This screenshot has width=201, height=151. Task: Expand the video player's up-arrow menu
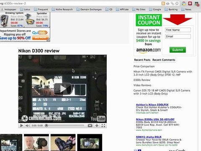(x=90, y=125)
